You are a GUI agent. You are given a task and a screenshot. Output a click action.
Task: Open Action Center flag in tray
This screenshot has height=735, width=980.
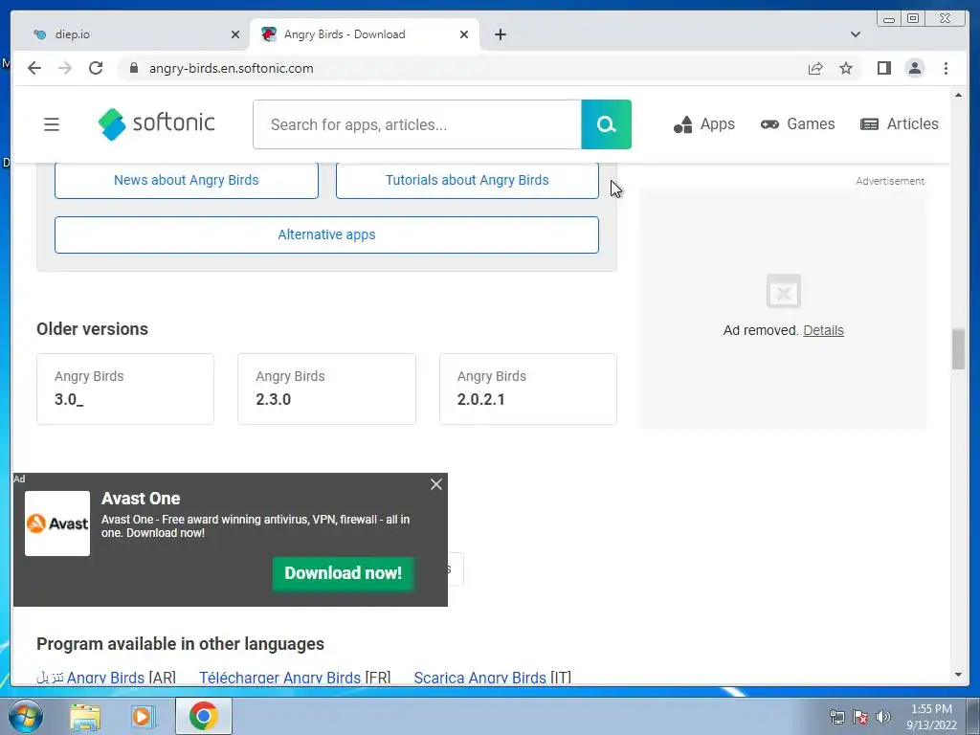860,717
